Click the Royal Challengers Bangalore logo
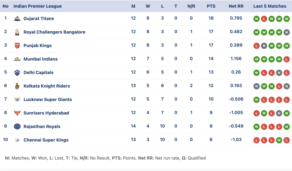292x171 pixels. [x=17, y=32]
